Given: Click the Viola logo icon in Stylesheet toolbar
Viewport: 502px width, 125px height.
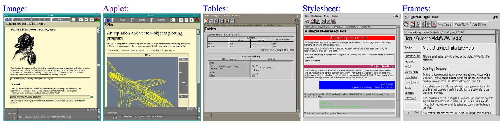Looking at the screenshot, I should pos(307,21).
